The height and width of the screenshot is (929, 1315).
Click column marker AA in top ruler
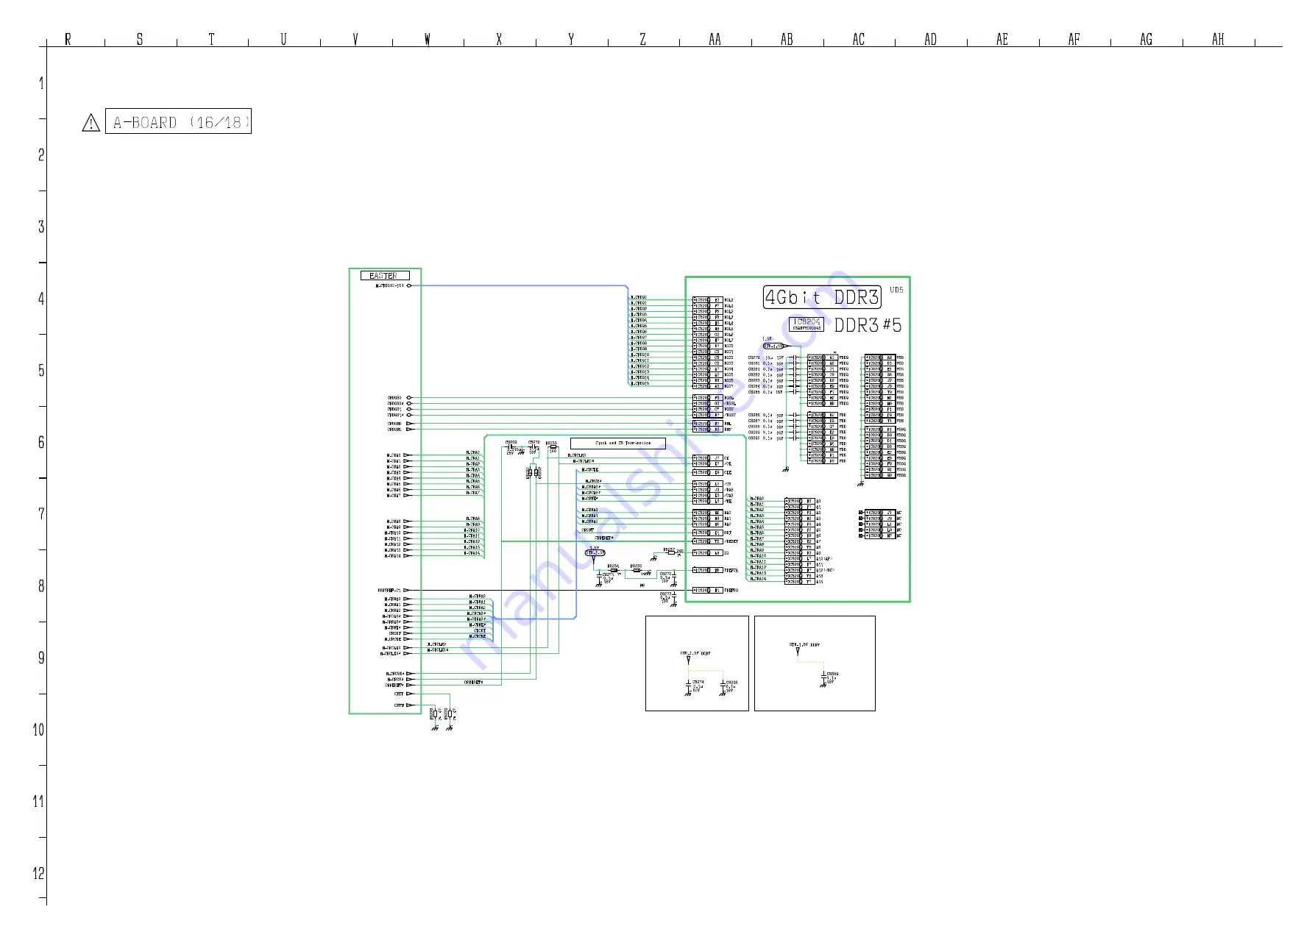pyautogui.click(x=715, y=39)
